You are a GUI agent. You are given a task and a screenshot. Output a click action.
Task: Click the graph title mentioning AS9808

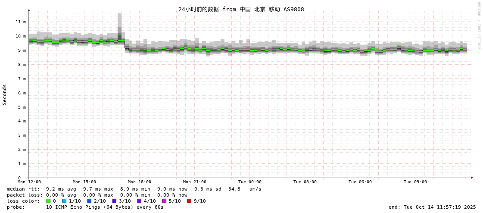[241, 9]
